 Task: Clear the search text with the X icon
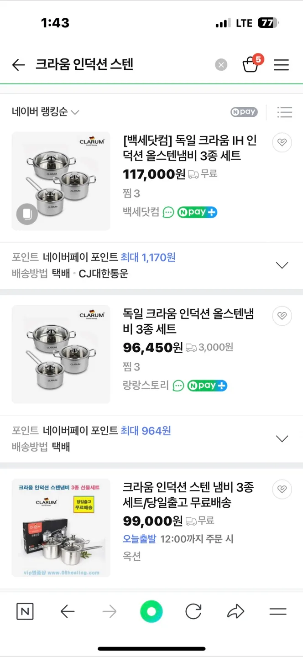[x=221, y=65]
